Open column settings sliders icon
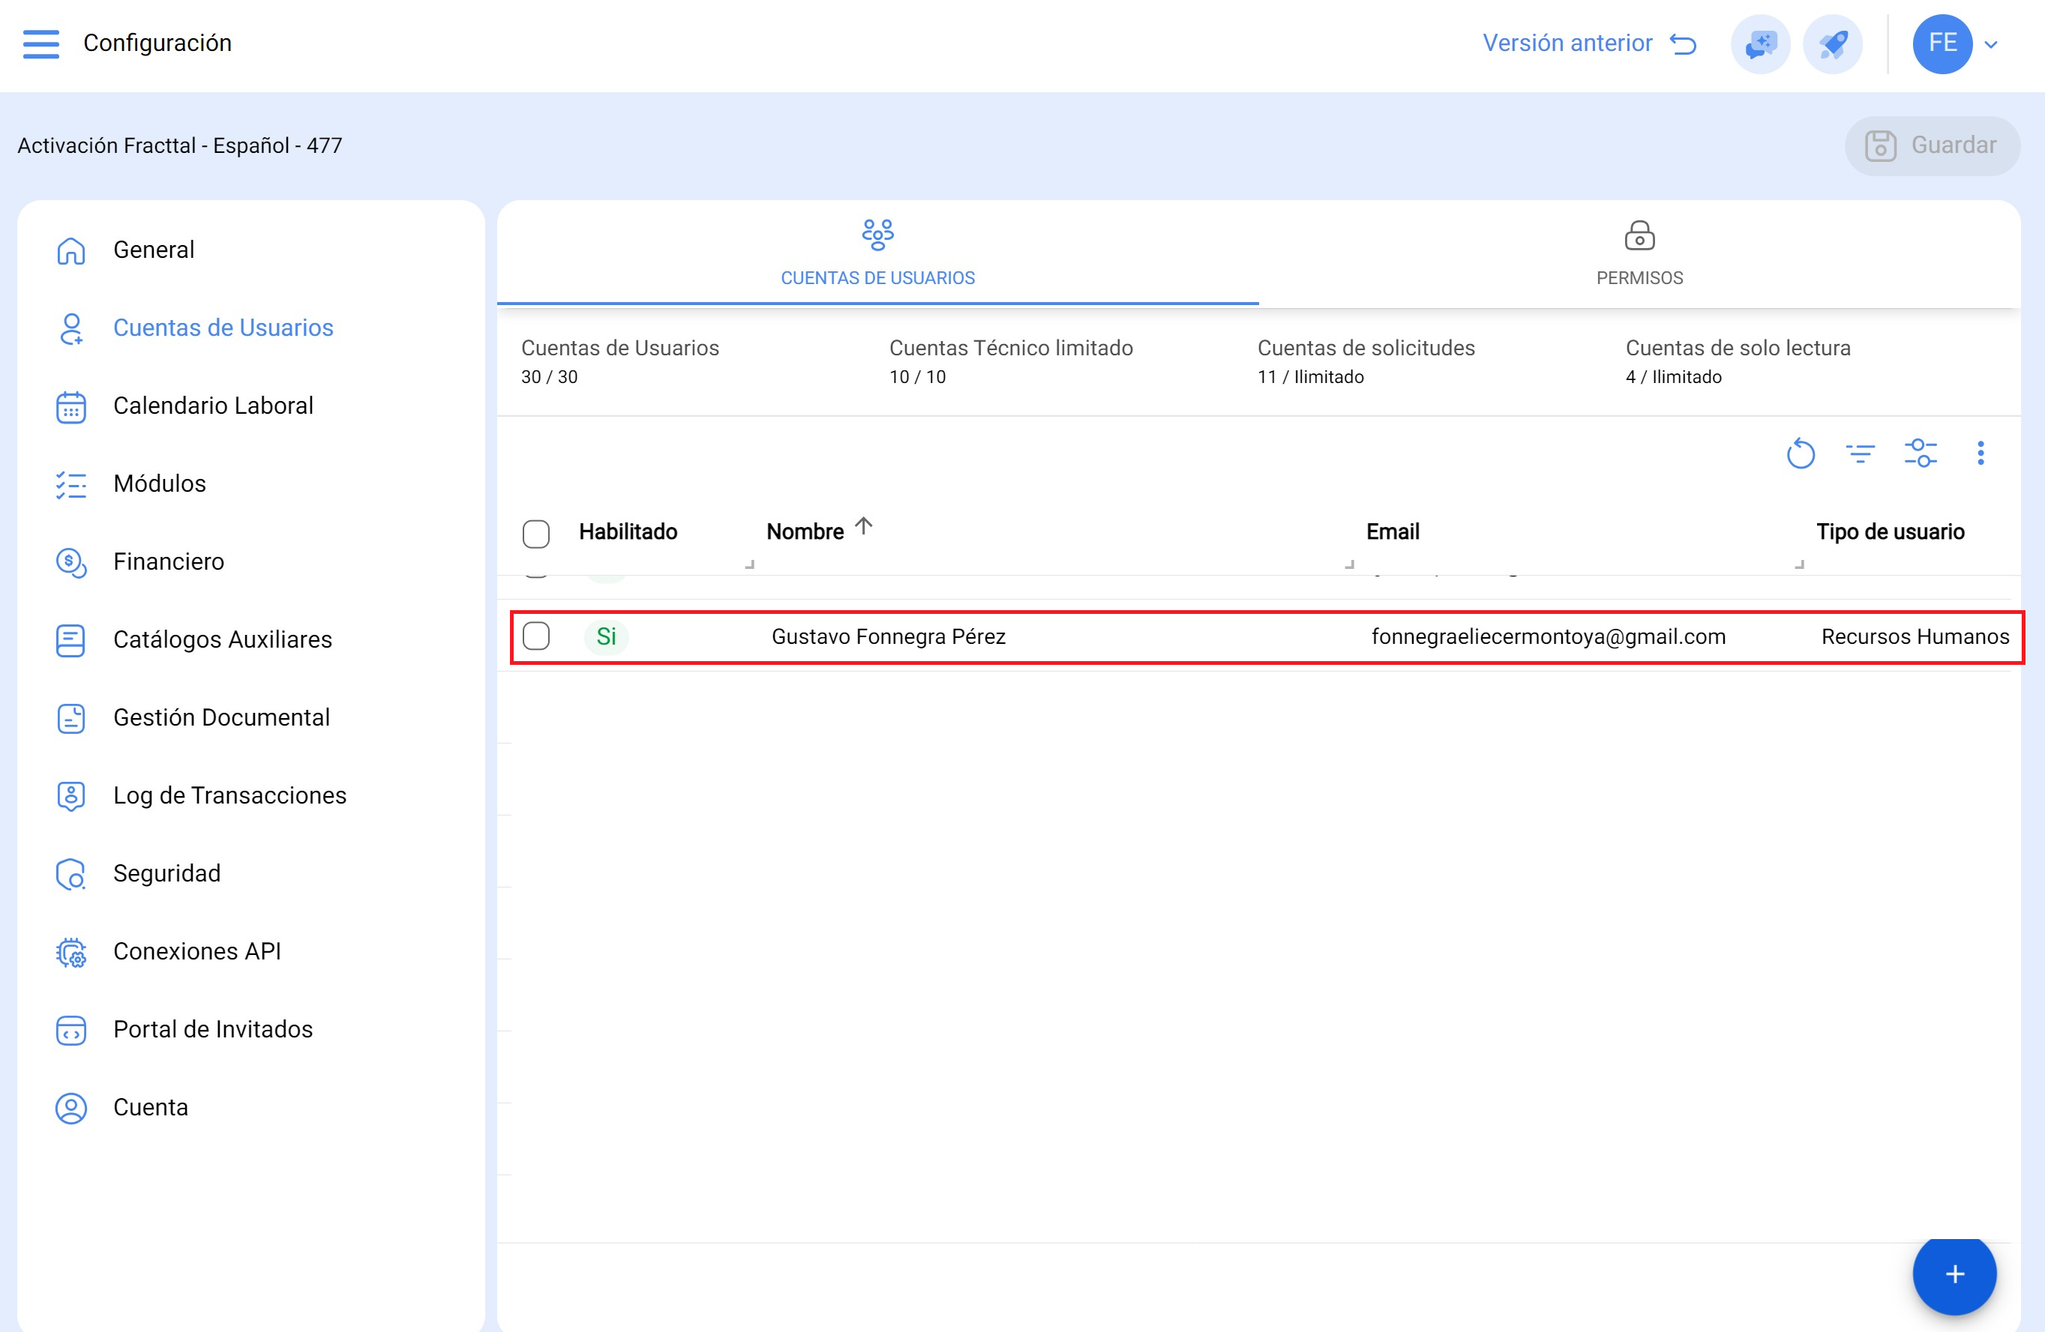The image size is (2045, 1332). [1921, 453]
